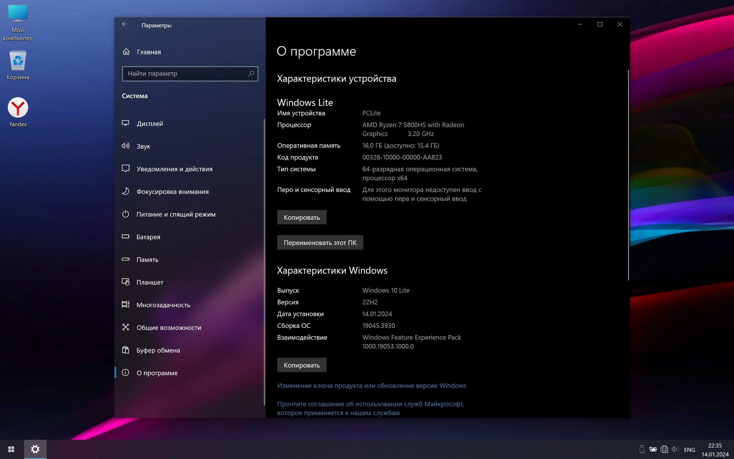Open Питание и спящий режим
734x459 pixels.
(175, 214)
